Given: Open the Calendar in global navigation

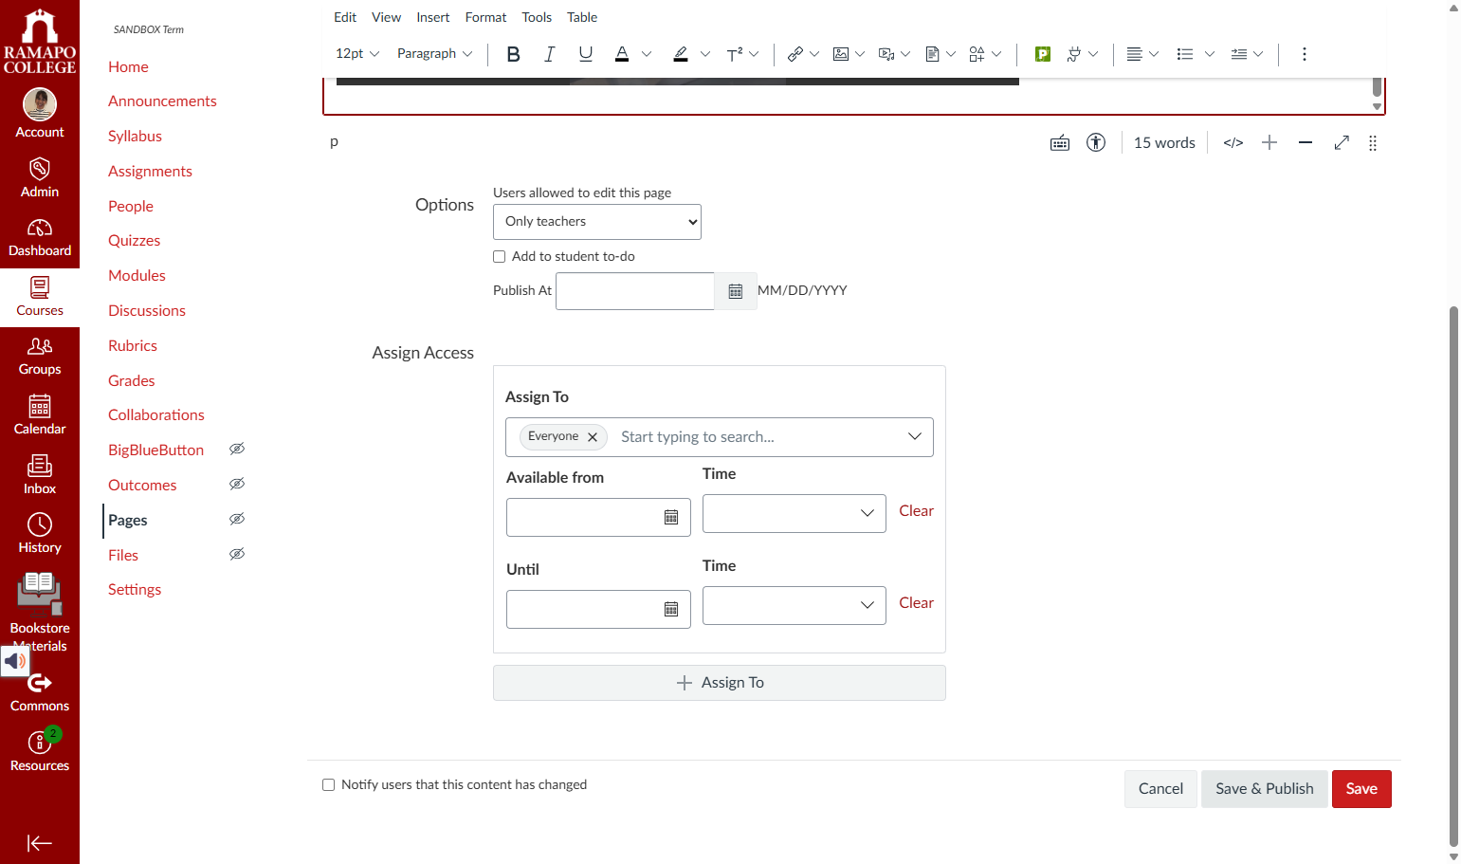Looking at the screenshot, I should [x=40, y=415].
